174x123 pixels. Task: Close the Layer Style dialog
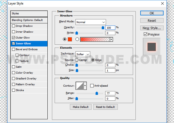point(162,3)
